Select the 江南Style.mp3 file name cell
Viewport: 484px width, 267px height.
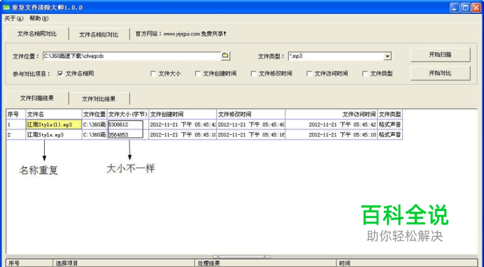pos(54,135)
